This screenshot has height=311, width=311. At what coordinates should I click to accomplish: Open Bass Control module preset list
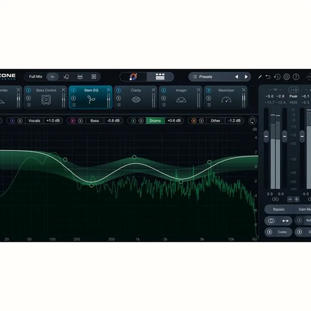29,105
